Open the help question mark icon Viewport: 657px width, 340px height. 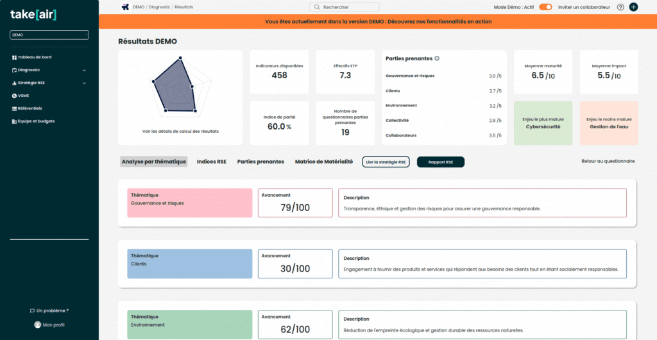pos(620,7)
